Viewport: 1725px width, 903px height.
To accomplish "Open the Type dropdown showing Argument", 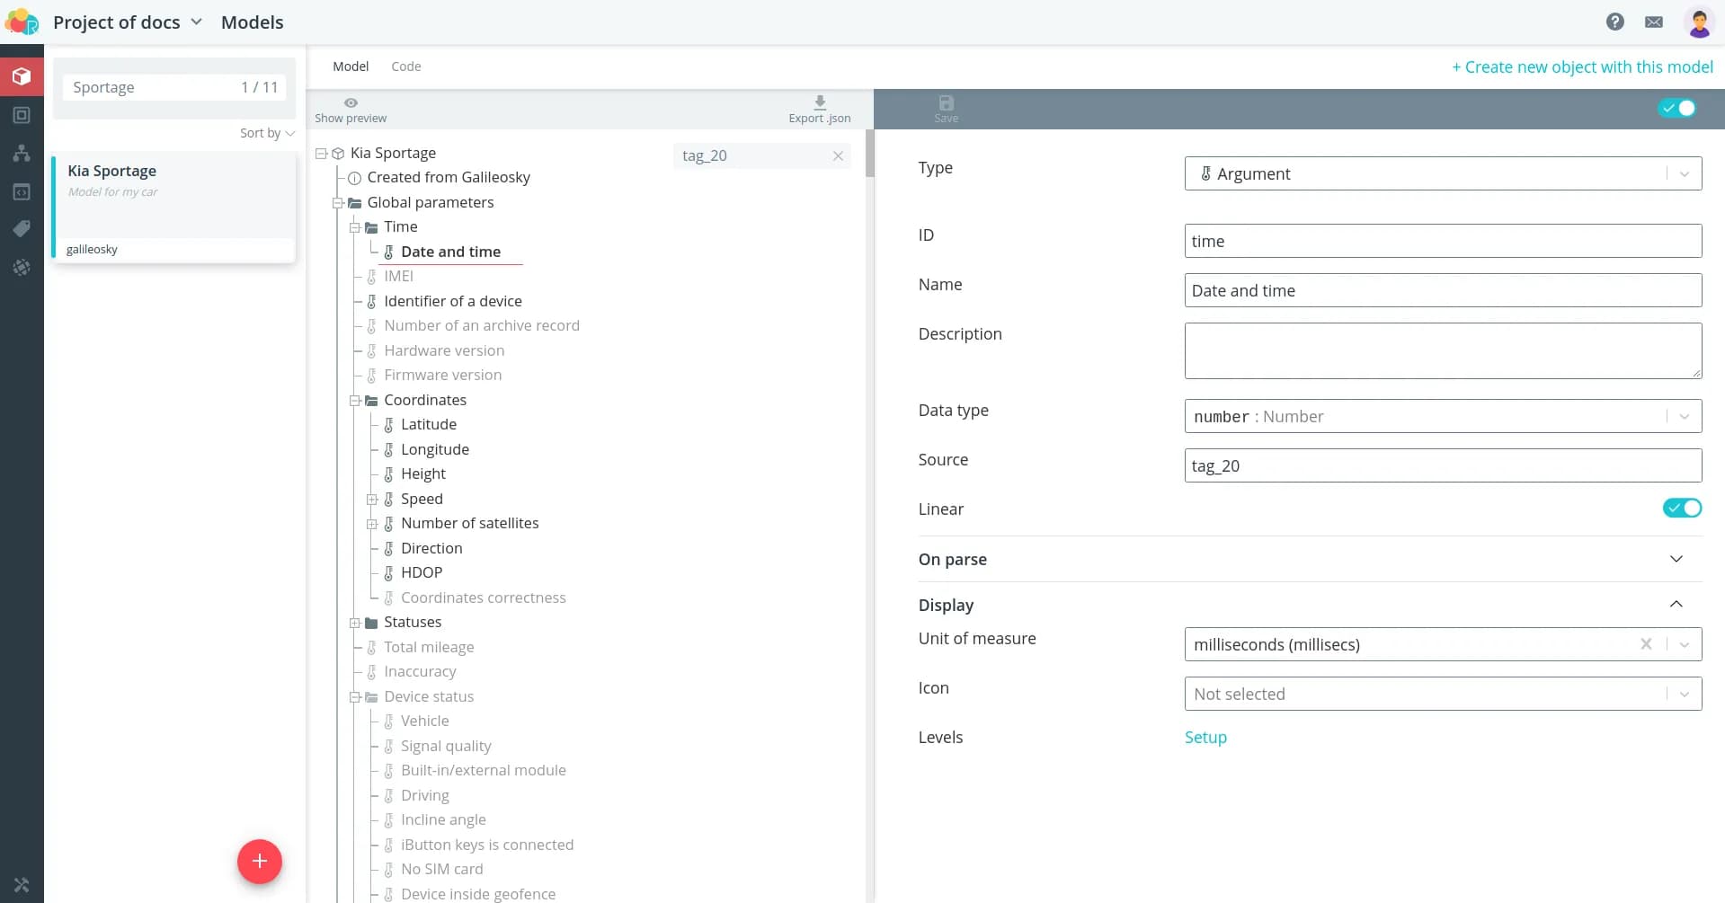I will point(1442,173).
